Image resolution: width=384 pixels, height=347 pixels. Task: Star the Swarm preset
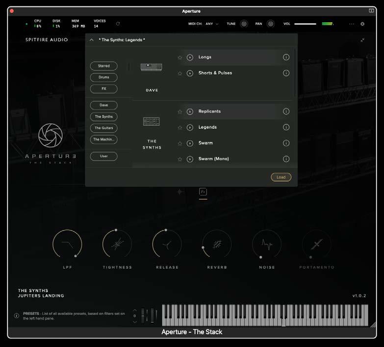click(x=180, y=143)
